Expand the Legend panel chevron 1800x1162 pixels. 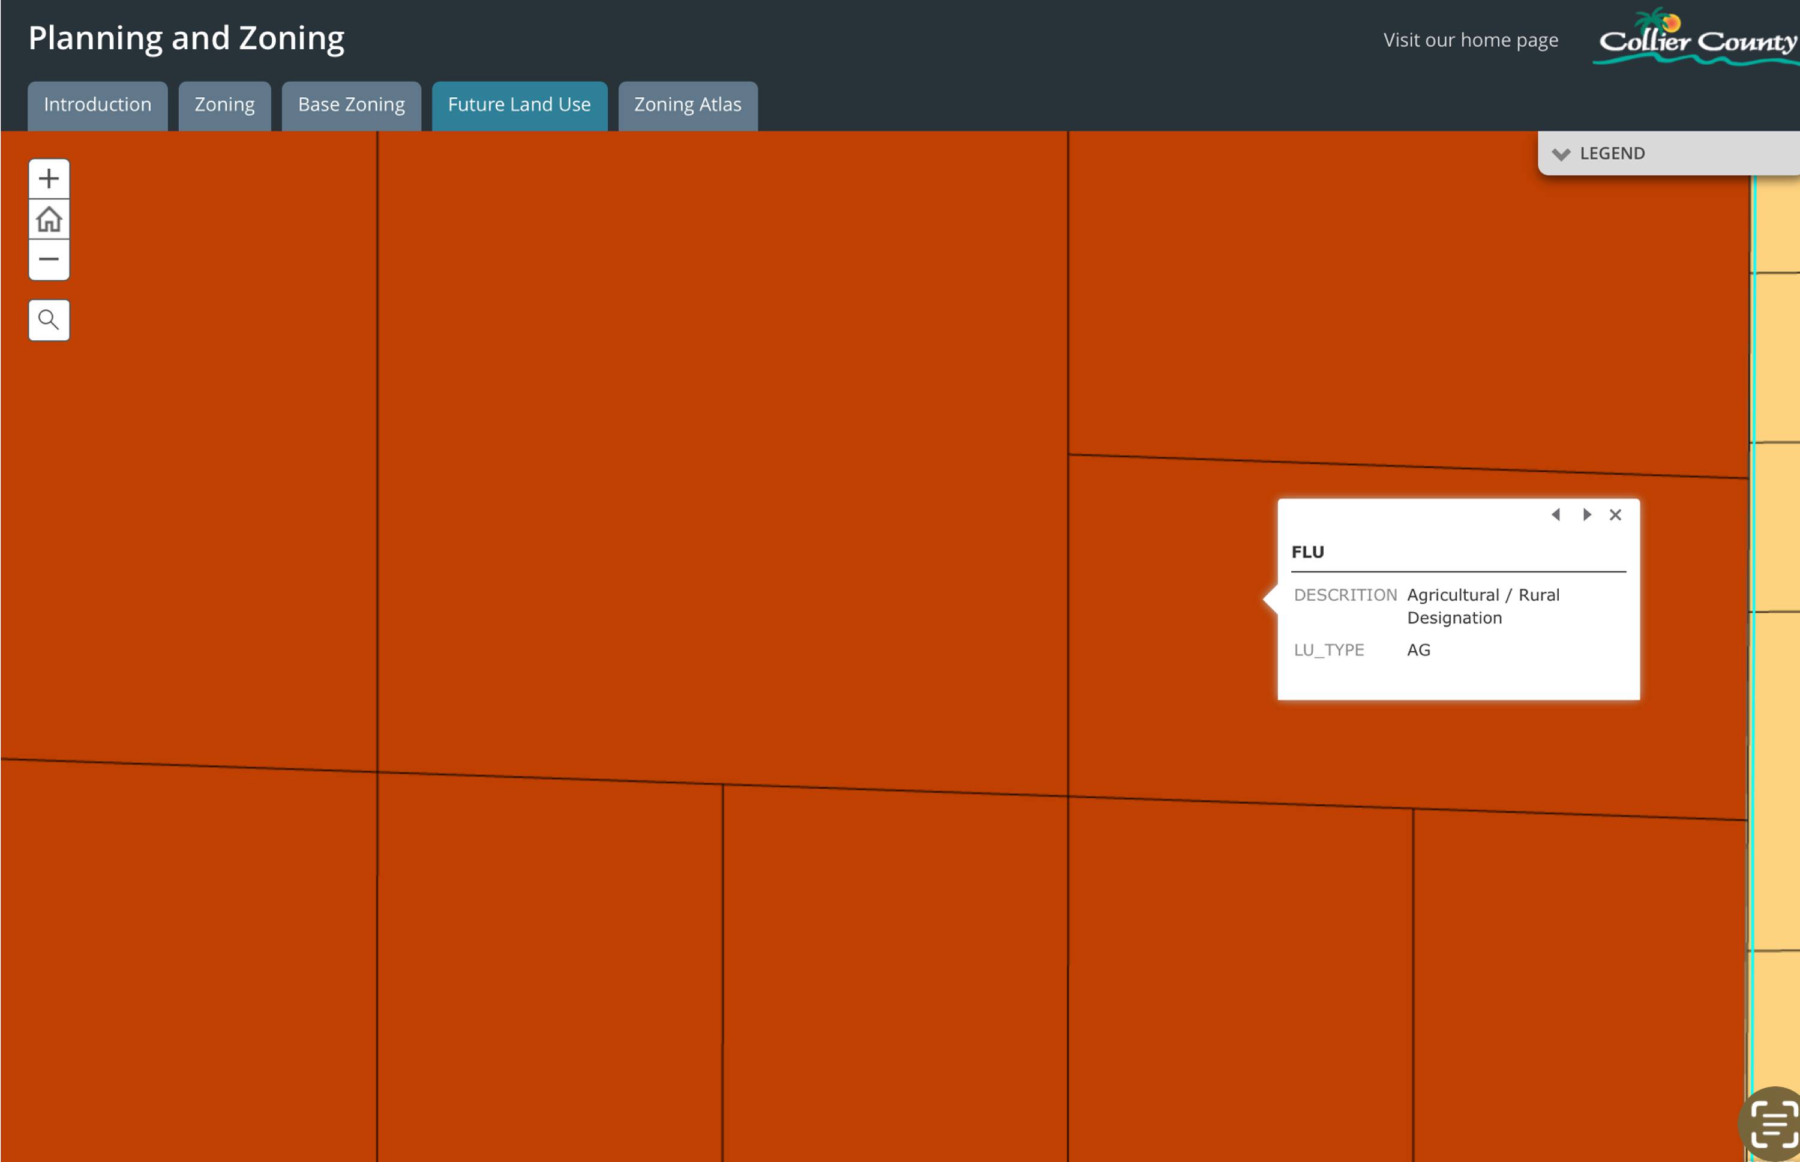pos(1561,154)
